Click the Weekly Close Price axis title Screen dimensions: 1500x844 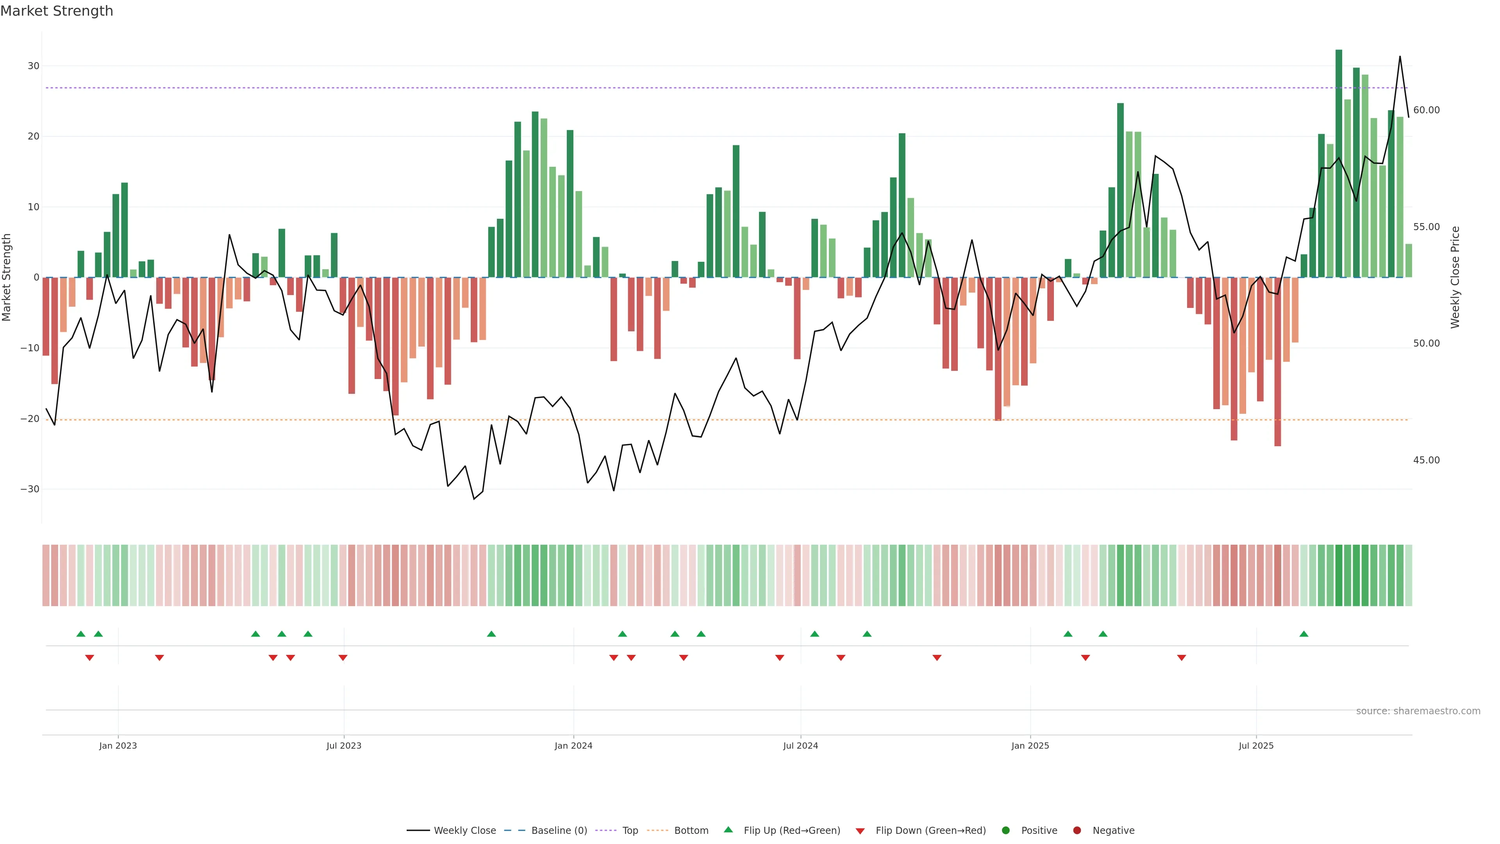pos(1455,277)
